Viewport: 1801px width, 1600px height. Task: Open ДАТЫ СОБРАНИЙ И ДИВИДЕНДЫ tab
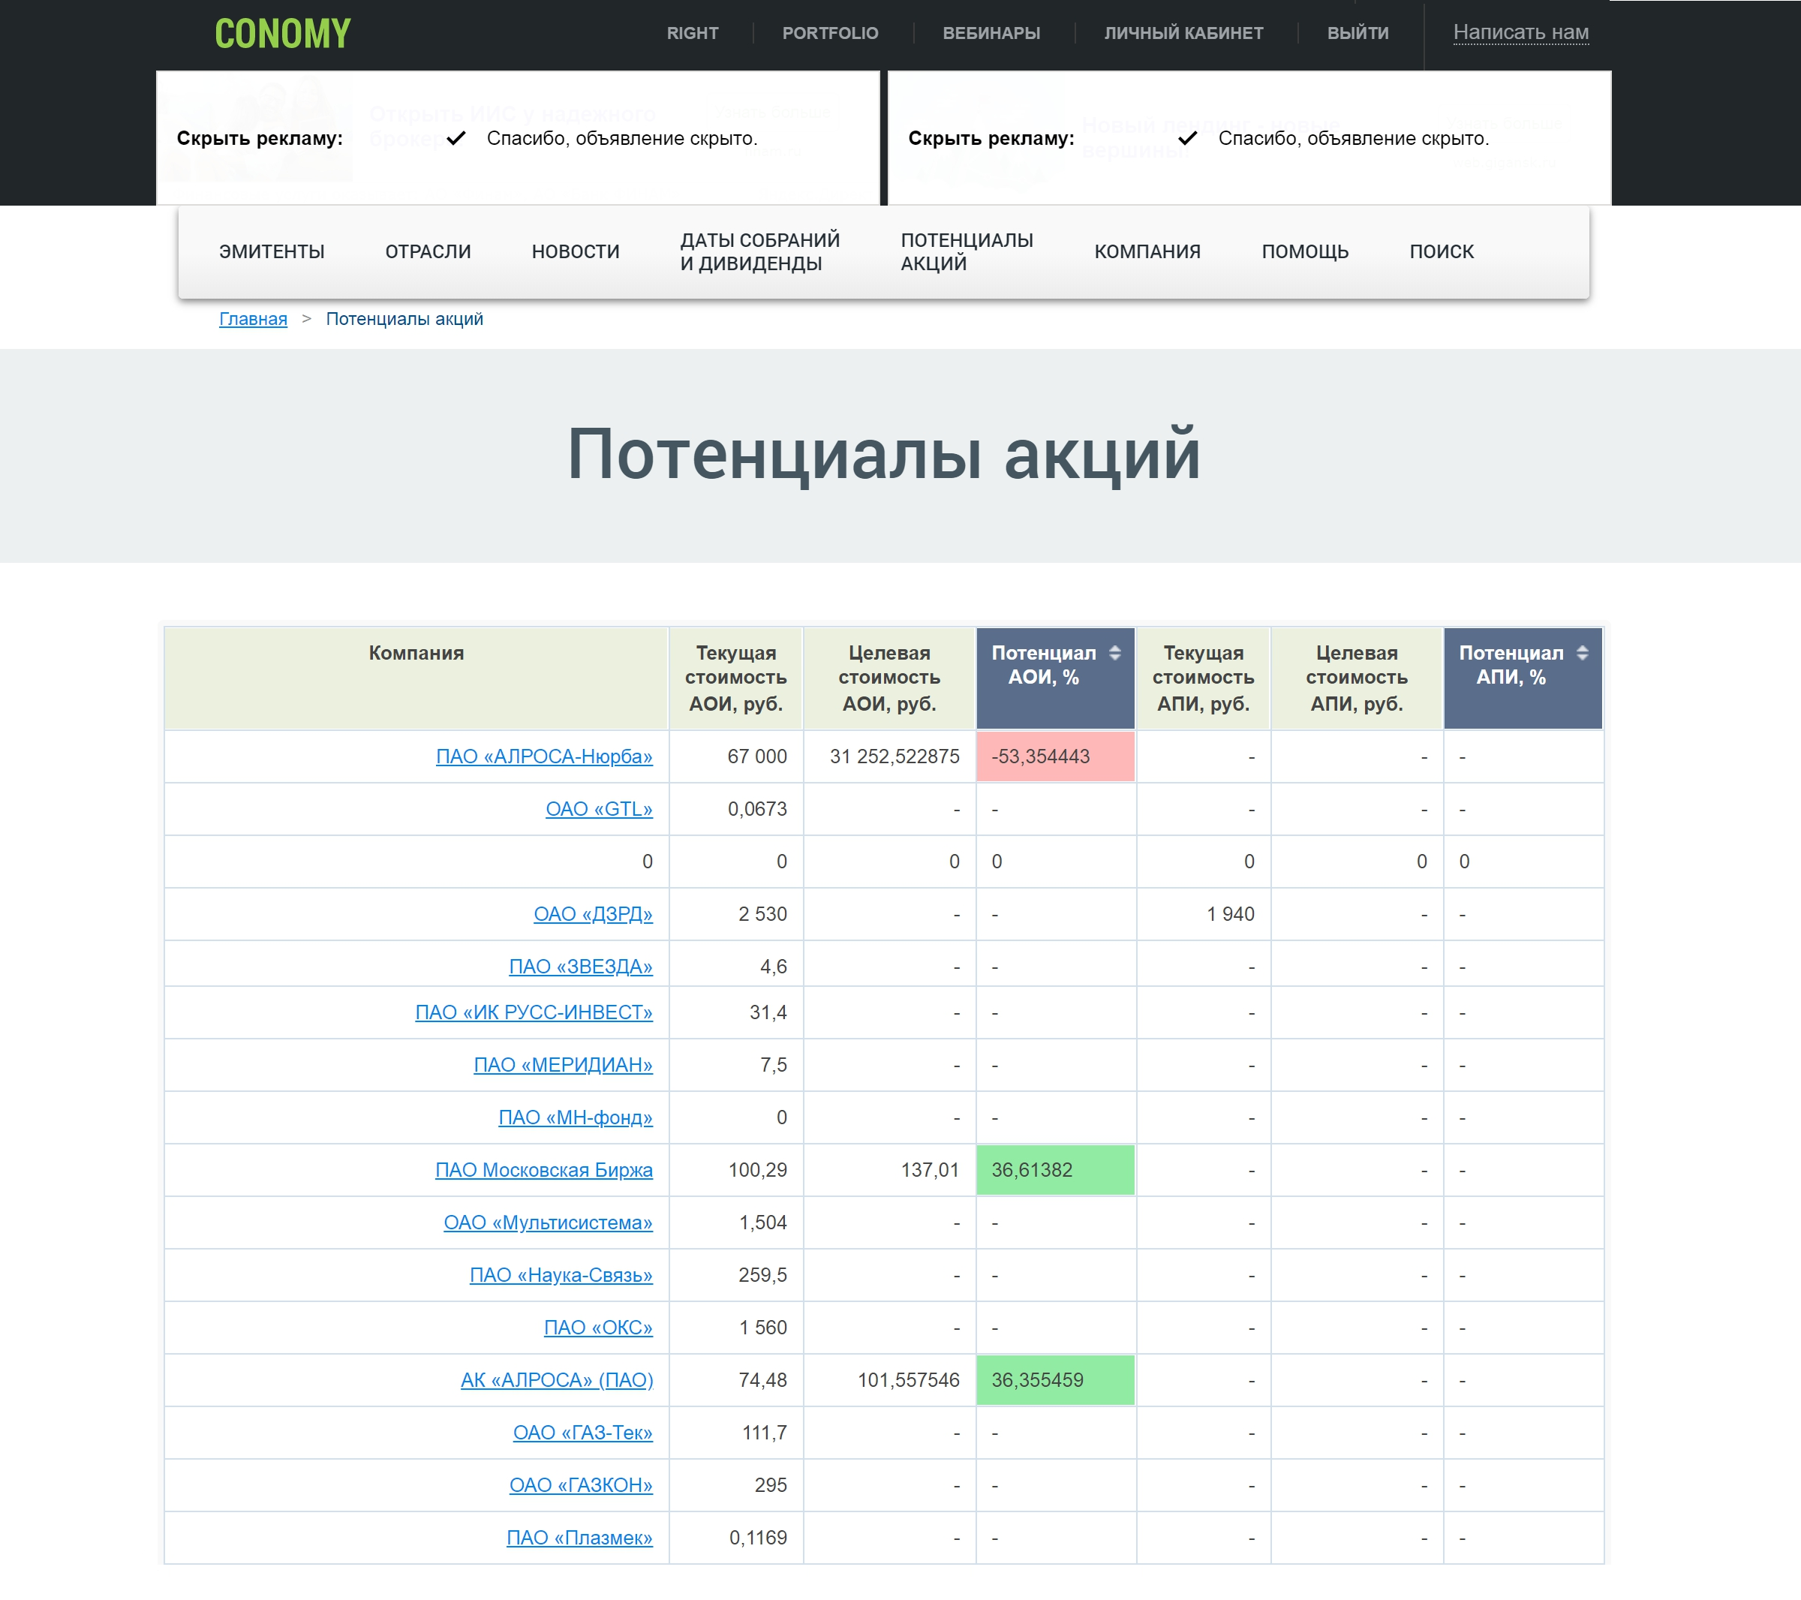759,252
